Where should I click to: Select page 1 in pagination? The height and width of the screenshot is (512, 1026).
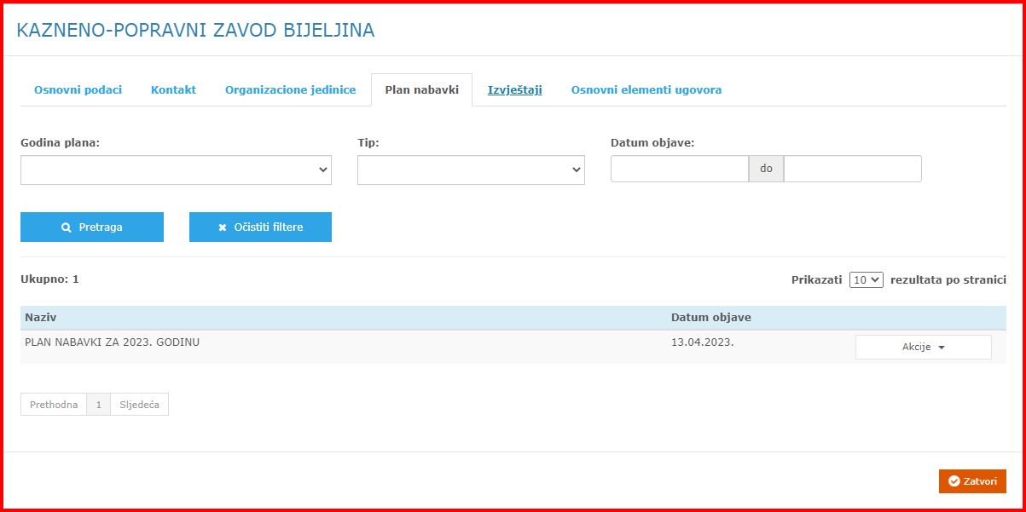click(x=98, y=405)
